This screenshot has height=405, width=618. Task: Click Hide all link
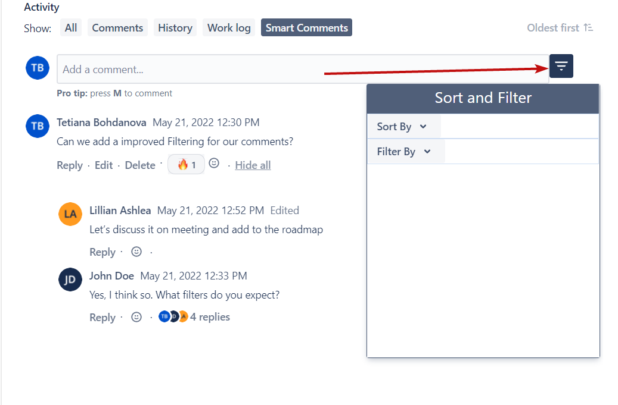(x=253, y=165)
